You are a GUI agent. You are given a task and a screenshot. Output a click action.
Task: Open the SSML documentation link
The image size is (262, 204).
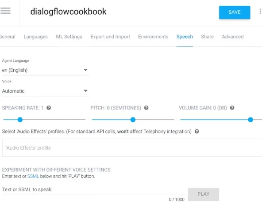tap(33, 176)
